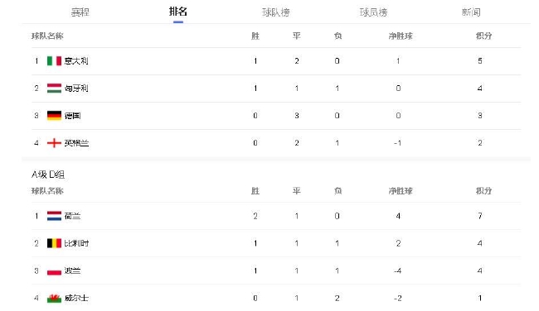Click the Wales dragon flag icon

coord(54,298)
